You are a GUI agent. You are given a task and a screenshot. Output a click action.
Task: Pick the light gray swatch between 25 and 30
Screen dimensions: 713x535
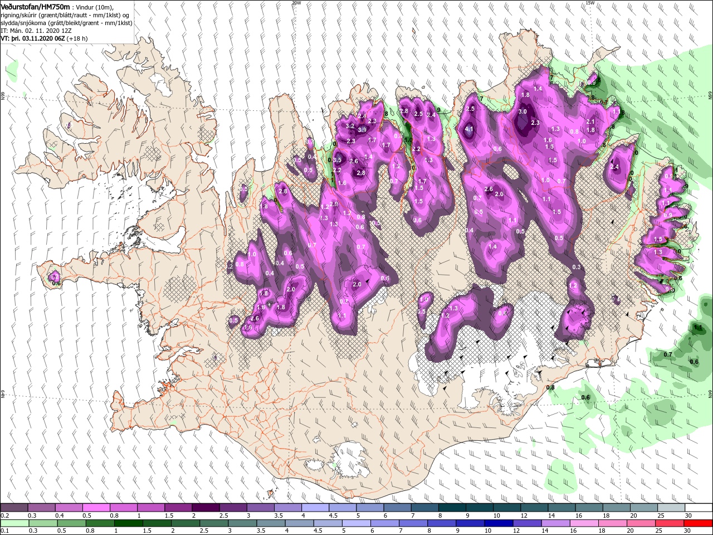tap(671, 508)
